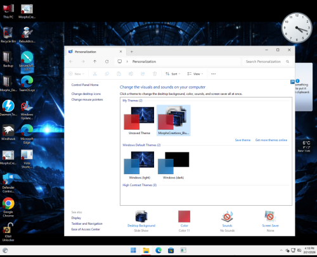Open Control Panel Home link

pyautogui.click(x=85, y=85)
